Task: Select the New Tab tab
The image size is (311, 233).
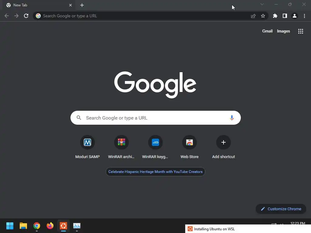Action: point(39,5)
